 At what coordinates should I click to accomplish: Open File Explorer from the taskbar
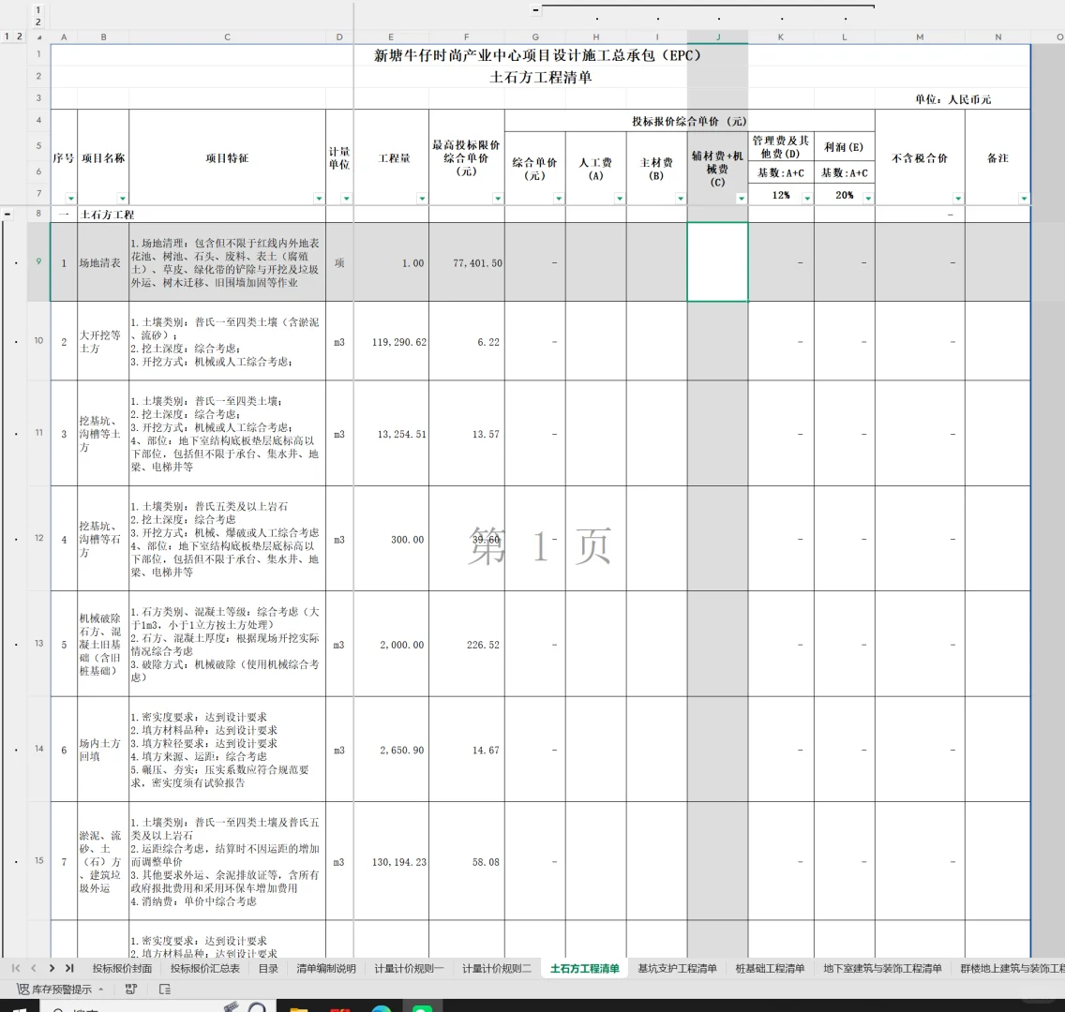tap(298, 1008)
